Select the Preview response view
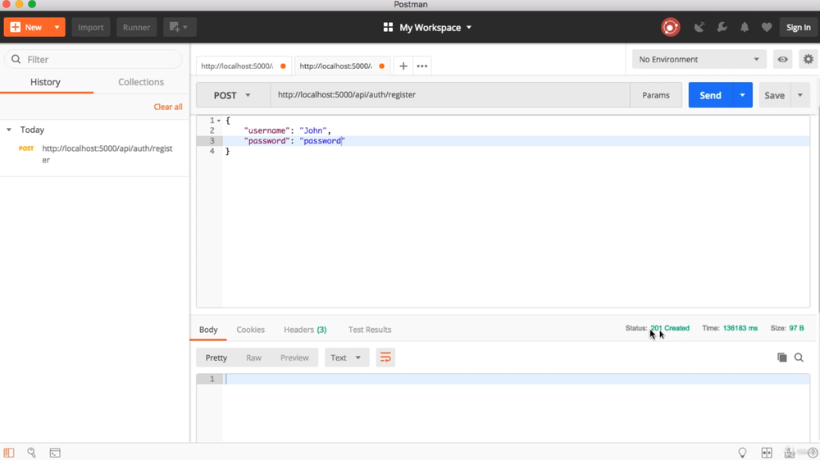820x460 pixels. 294,358
